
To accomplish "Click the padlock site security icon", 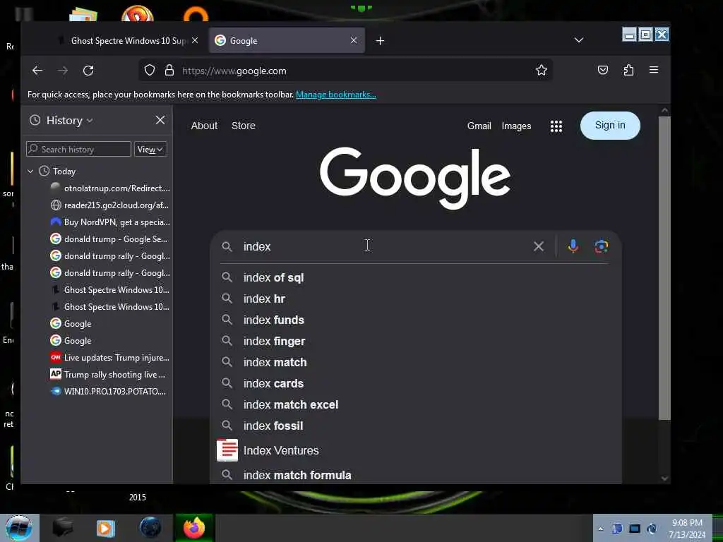I will click(169, 70).
